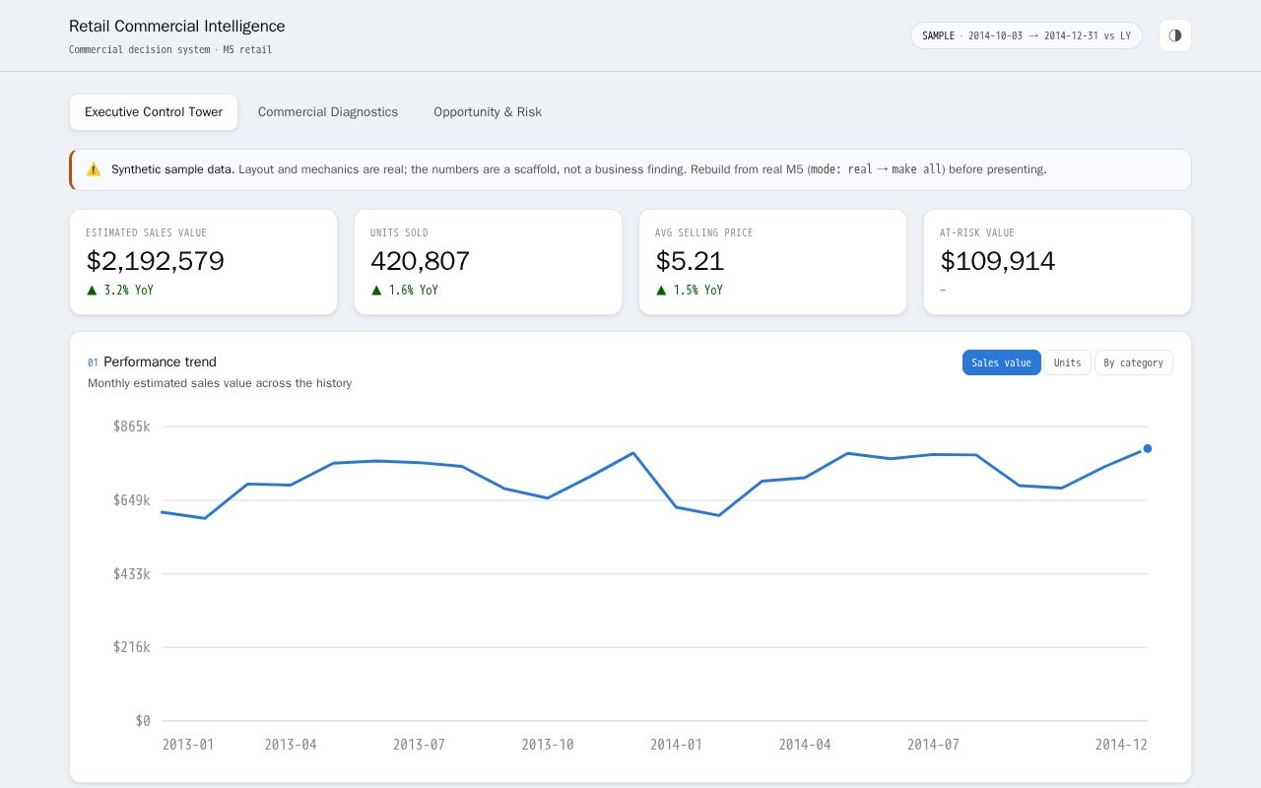Switch to Executive Control Tower tab
The width and height of the screenshot is (1261, 788).
154,112
